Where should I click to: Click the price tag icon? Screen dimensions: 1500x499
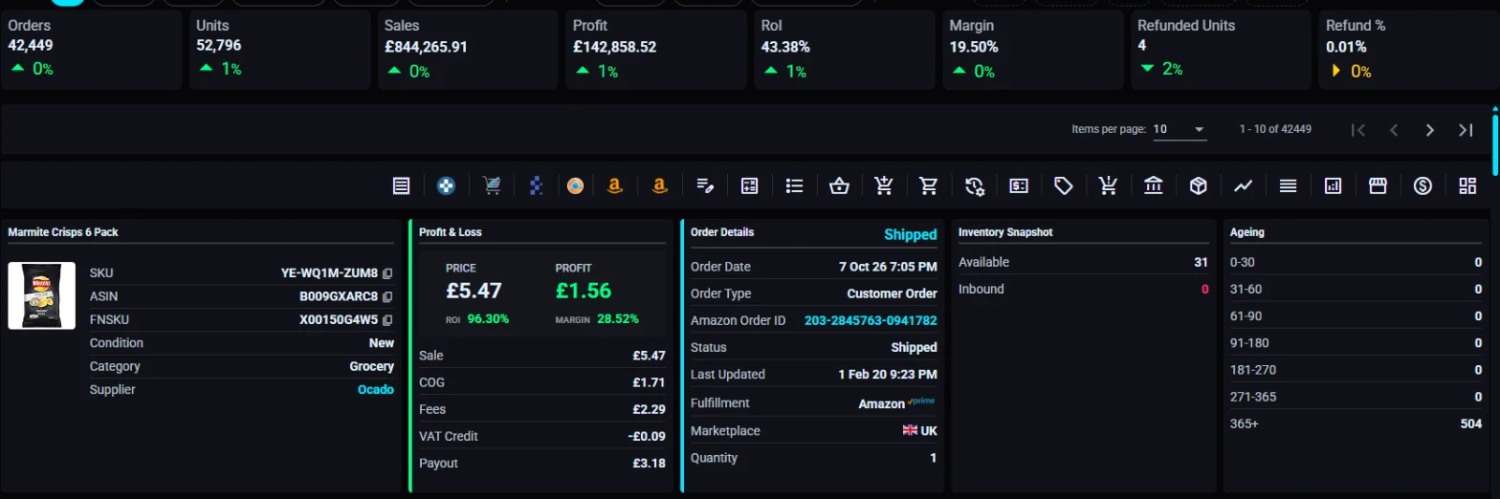click(1063, 186)
